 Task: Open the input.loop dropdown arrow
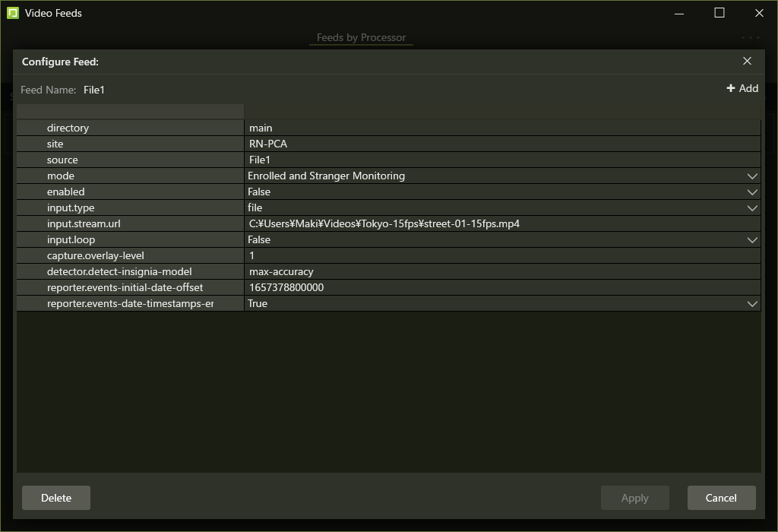click(x=752, y=239)
